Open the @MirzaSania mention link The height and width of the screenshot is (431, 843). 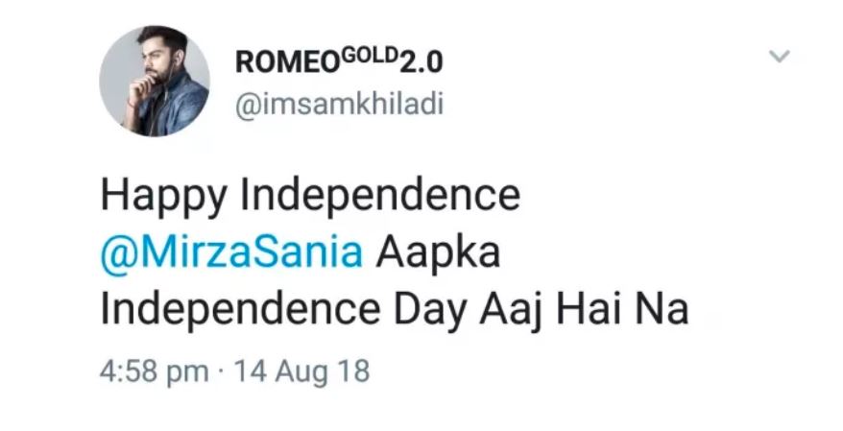[232, 254]
